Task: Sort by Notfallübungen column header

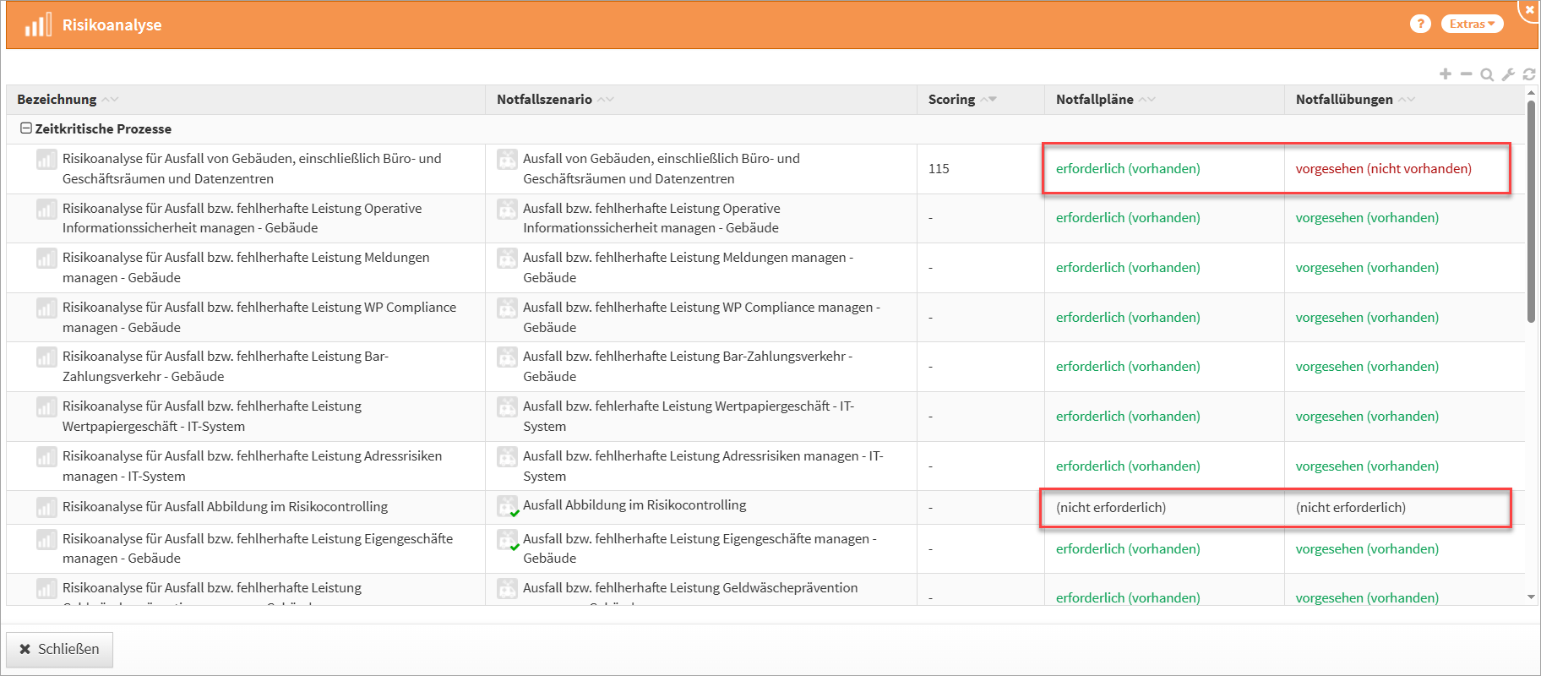Action: 1344,100
